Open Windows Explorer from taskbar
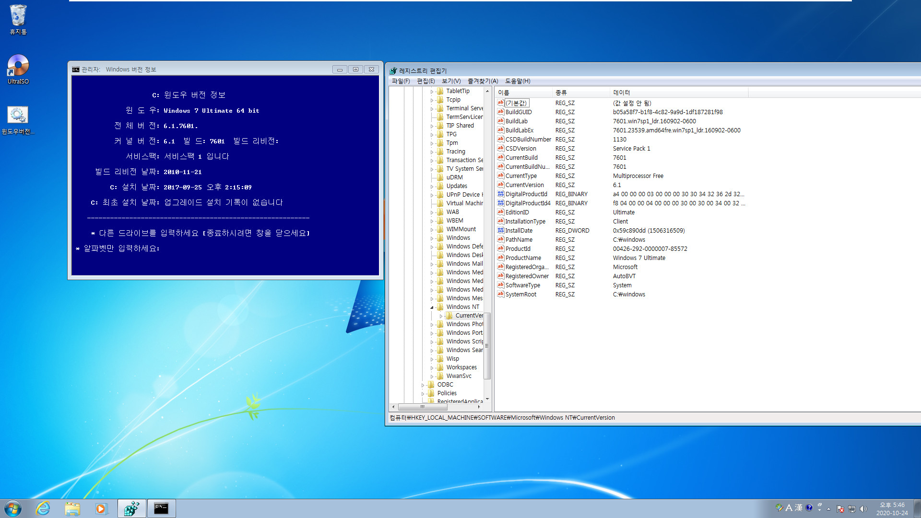 [72, 508]
